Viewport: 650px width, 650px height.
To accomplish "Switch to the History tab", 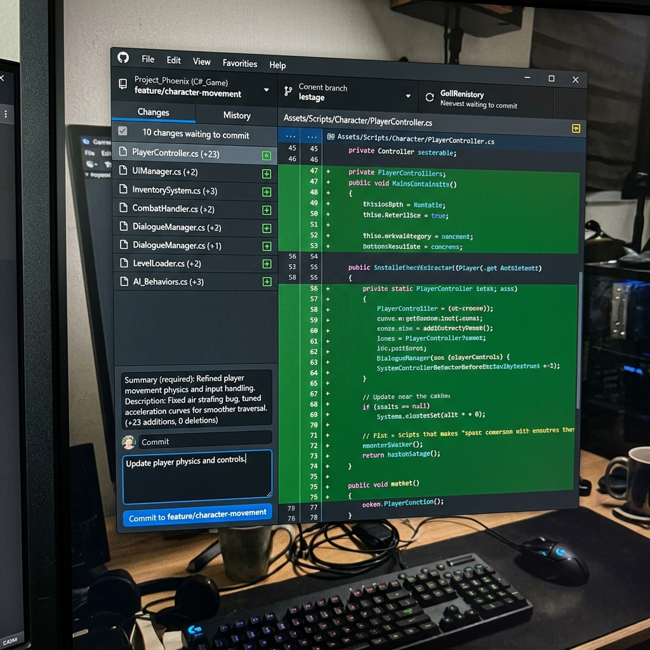I will point(237,116).
